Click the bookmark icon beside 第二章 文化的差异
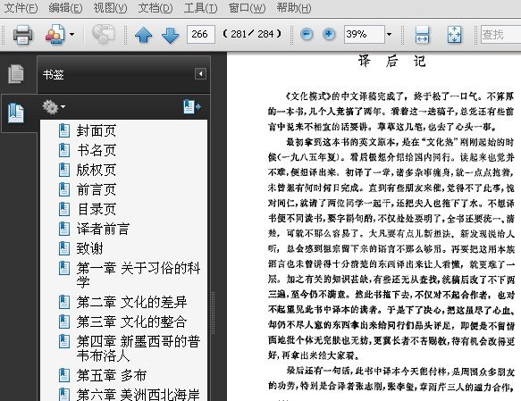Viewport: 521px width, 401px height. pyautogui.click(x=64, y=302)
